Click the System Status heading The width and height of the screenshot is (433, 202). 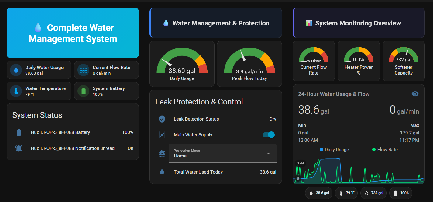point(37,115)
